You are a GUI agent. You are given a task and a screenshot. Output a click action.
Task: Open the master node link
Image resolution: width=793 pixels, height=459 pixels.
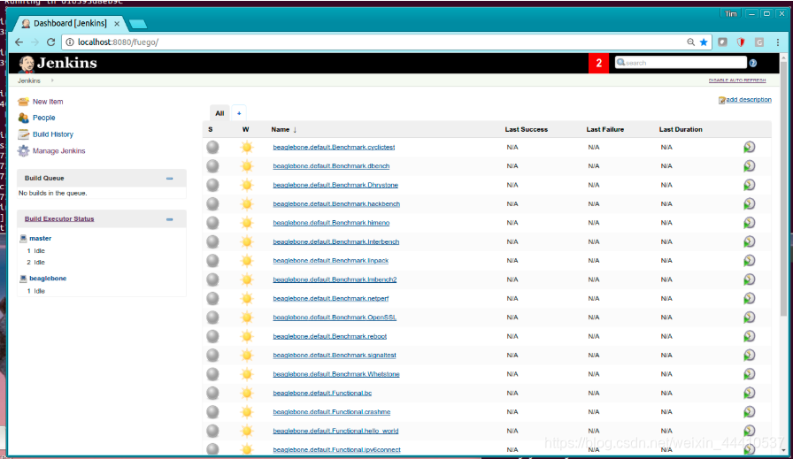point(40,238)
